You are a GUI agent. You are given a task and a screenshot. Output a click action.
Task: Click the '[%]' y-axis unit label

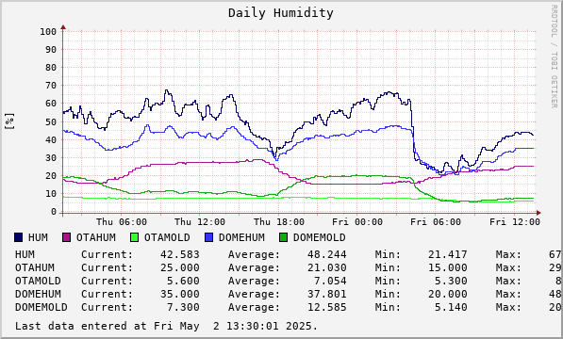coord(9,121)
